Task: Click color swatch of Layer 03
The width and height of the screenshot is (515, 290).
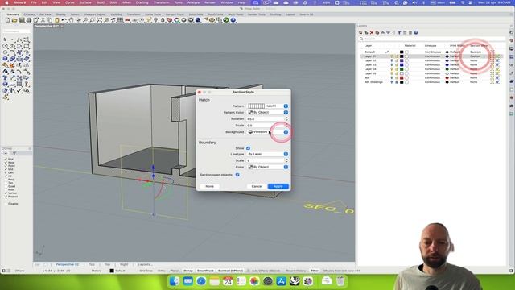Action: click(402, 64)
